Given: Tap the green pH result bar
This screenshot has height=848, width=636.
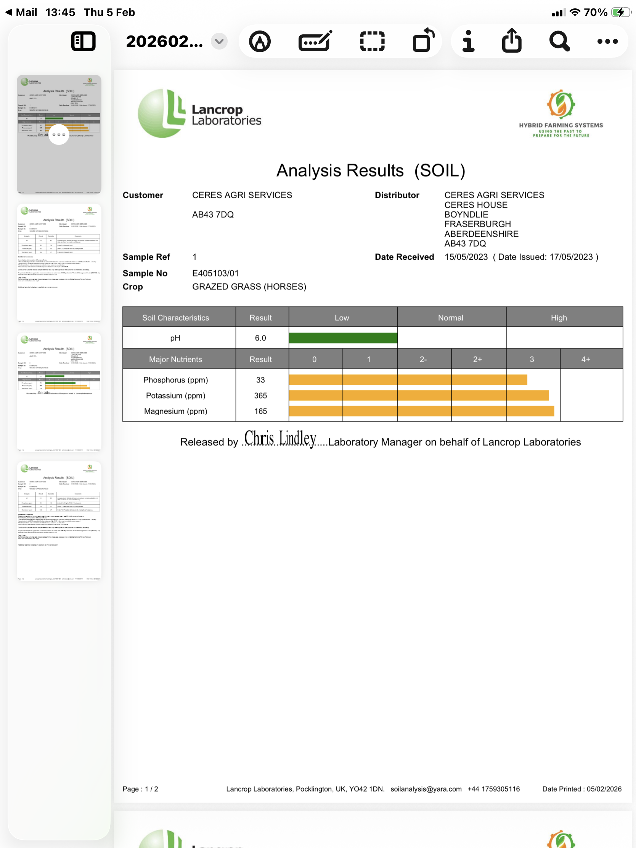Looking at the screenshot, I should [x=343, y=338].
